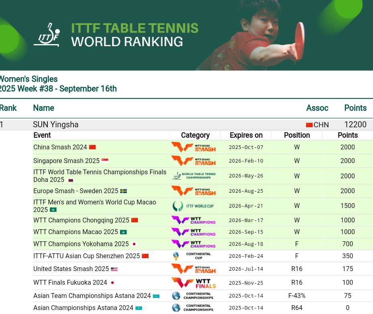Click the Event sub-table header

point(42,135)
